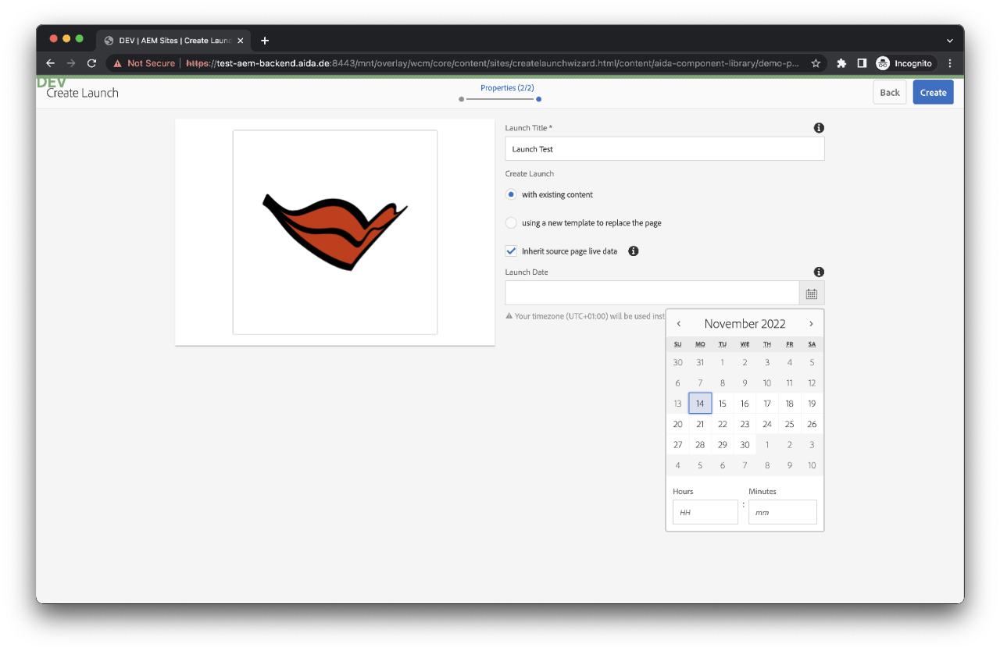Click the blue Properties step progress dot

pos(538,100)
